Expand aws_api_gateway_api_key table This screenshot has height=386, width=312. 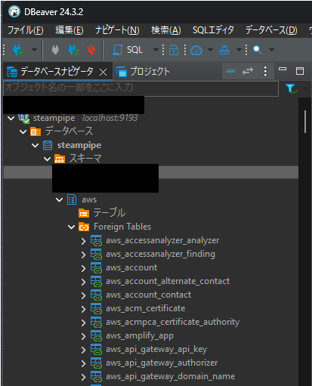pyautogui.click(x=83, y=350)
